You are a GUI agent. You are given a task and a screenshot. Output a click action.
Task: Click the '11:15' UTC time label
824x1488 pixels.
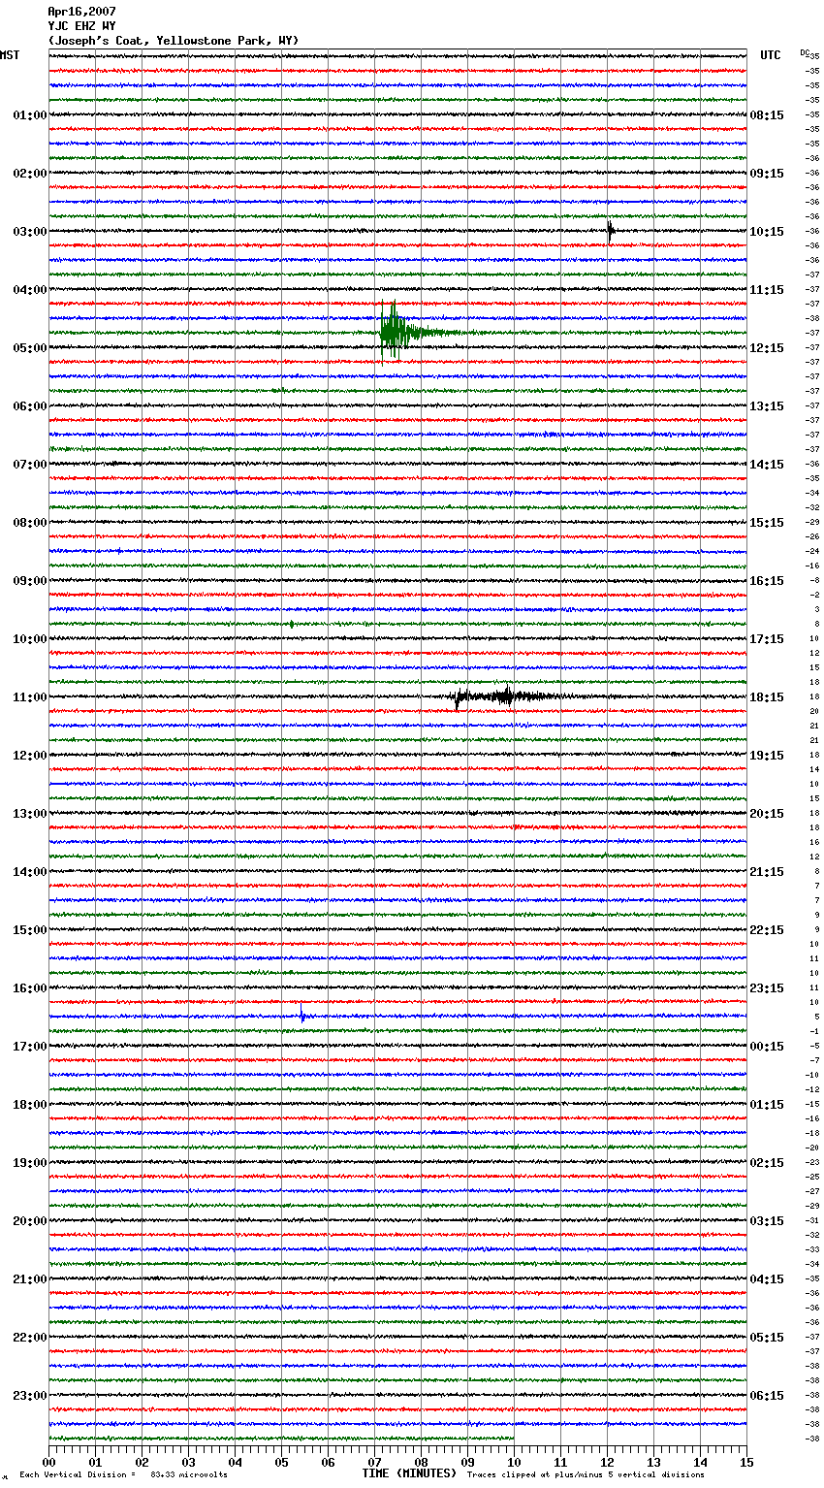(767, 290)
